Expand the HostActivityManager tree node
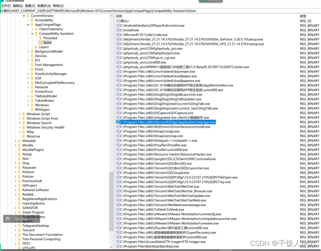 coord(28,74)
